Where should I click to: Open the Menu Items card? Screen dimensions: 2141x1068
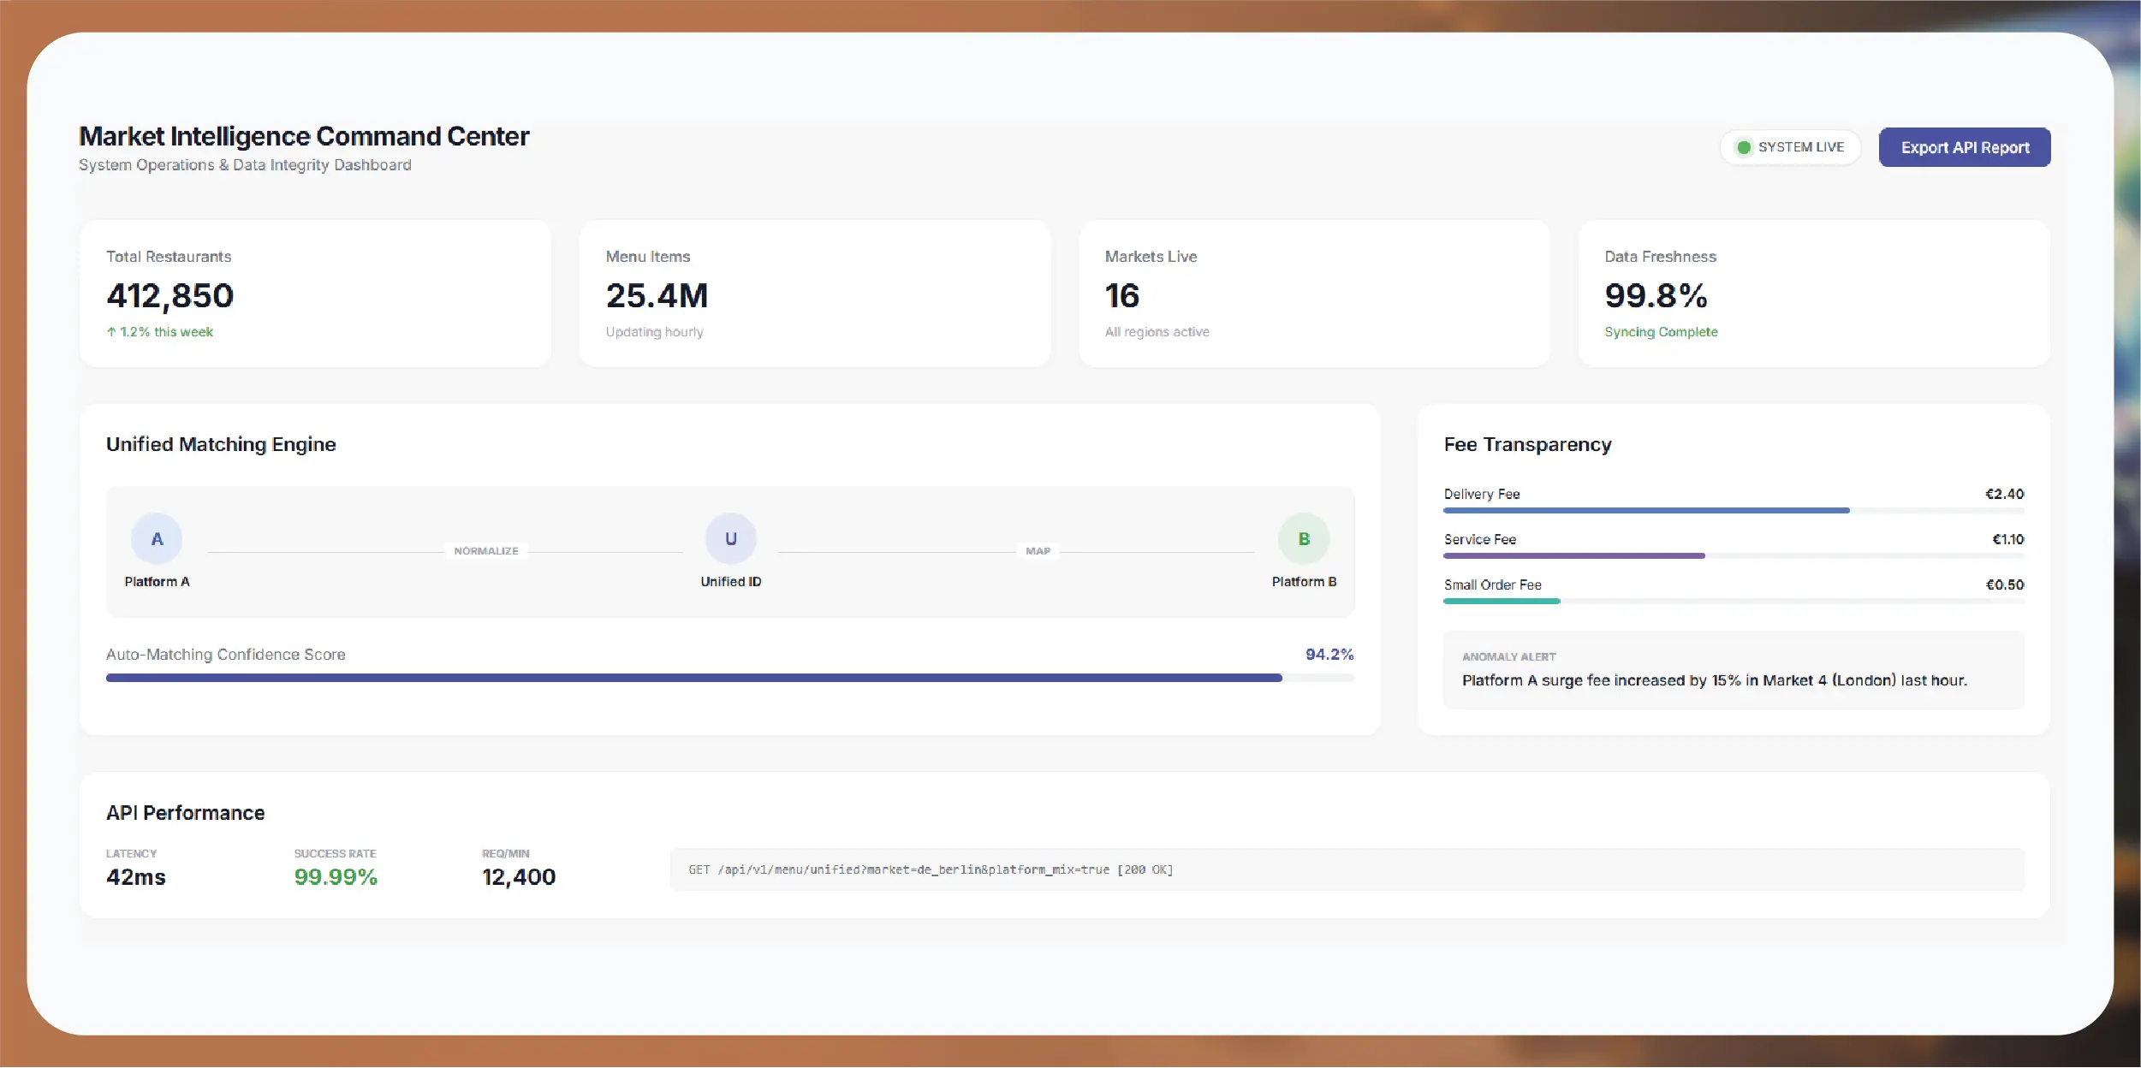815,294
